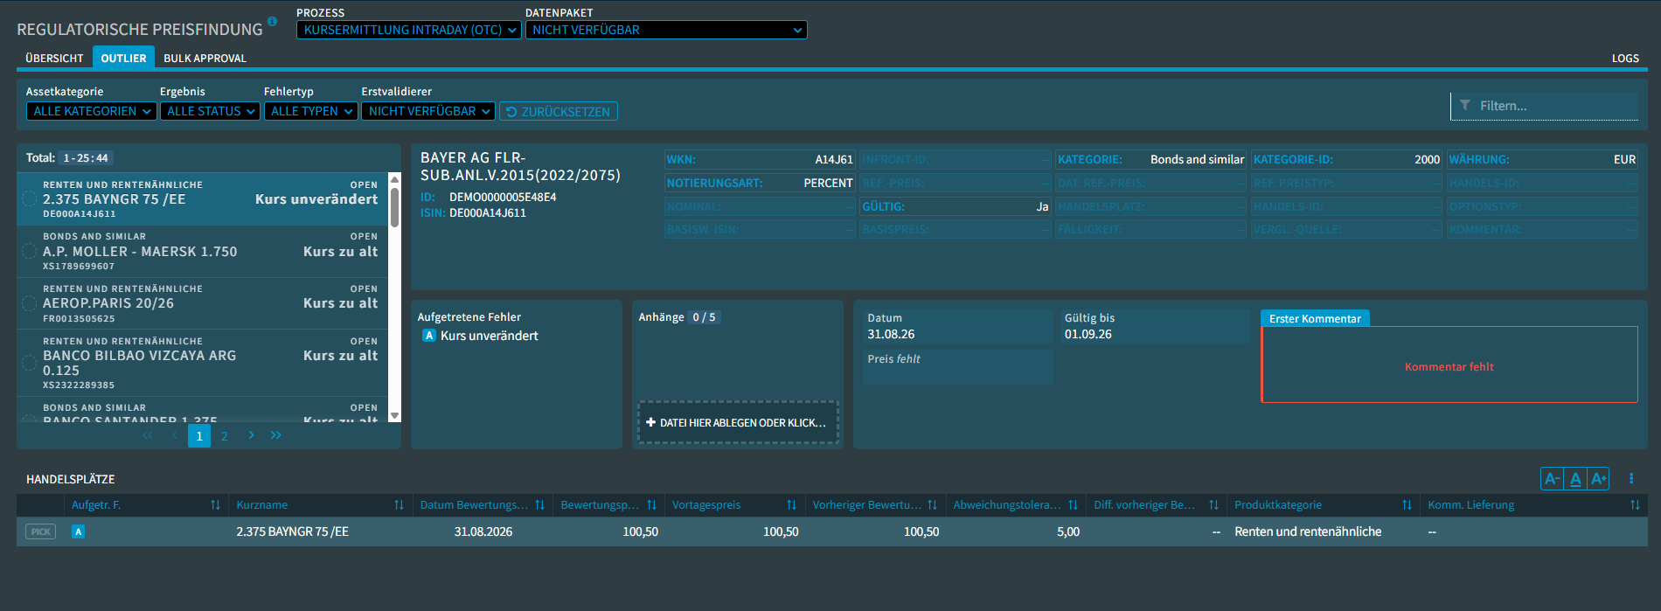This screenshot has width=1661, height=611.
Task: Click A badge beside Kurs unverändert error
Action: [428, 336]
